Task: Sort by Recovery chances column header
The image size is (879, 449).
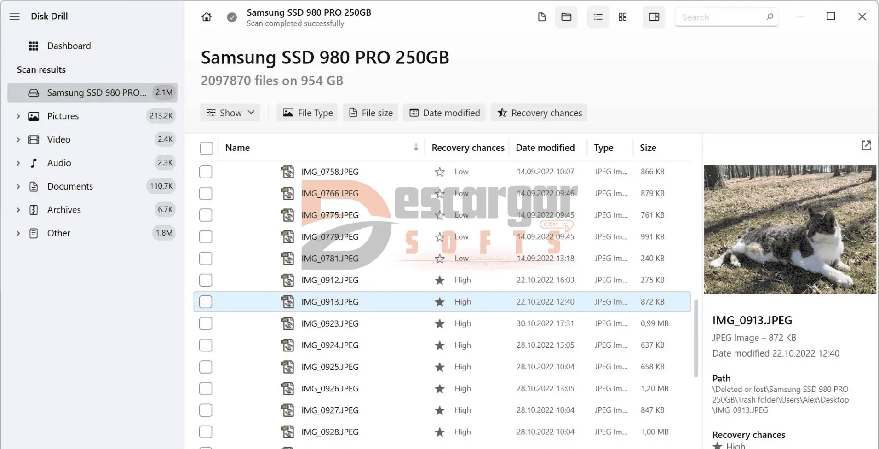Action: (468, 148)
